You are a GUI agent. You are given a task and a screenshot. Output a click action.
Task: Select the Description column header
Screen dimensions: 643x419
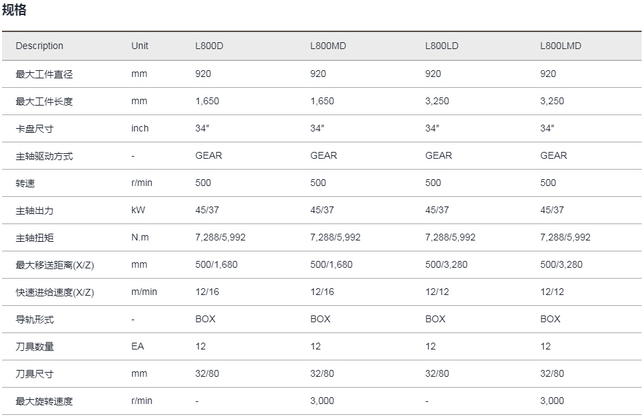click(39, 46)
